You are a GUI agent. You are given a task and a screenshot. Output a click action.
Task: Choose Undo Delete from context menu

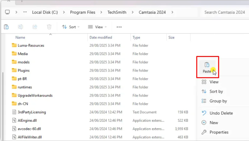point(221,113)
